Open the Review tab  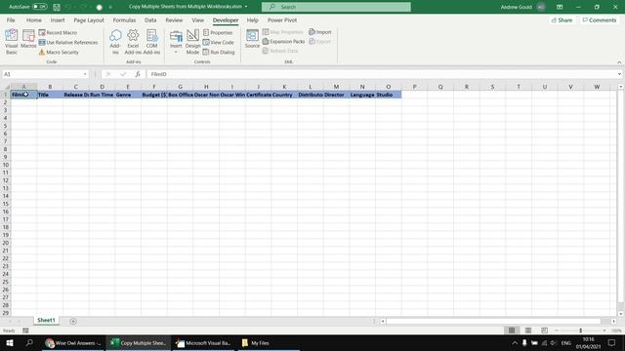click(174, 19)
